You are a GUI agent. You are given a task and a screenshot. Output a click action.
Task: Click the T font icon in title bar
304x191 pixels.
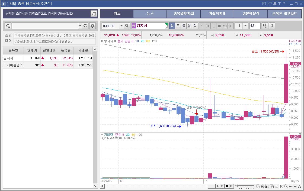(x=279, y=4)
